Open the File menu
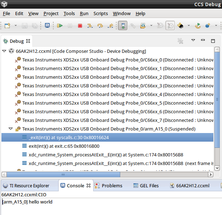Image resolution: width=222 pixels, height=215 pixels. click(6, 14)
